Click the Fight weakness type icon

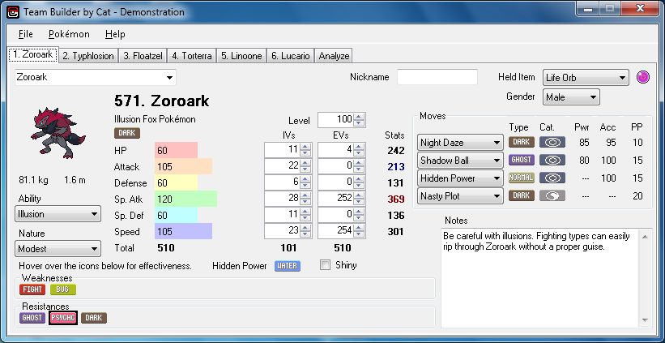(x=32, y=289)
